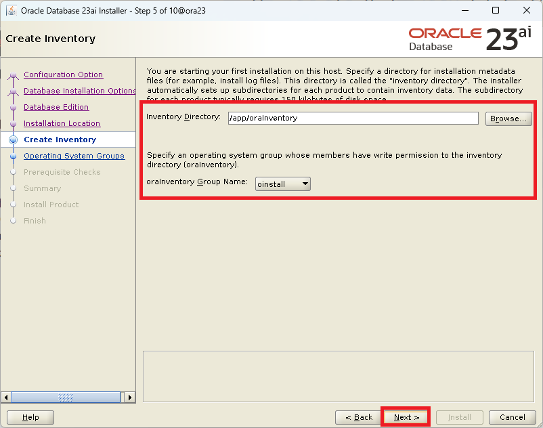Click the Help button
Screen dimensions: 543x428
click(30, 417)
